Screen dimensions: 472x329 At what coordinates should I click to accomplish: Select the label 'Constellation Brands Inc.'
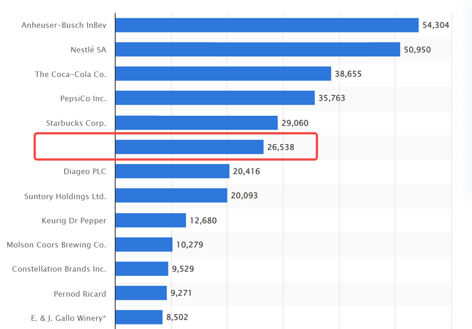(59, 269)
